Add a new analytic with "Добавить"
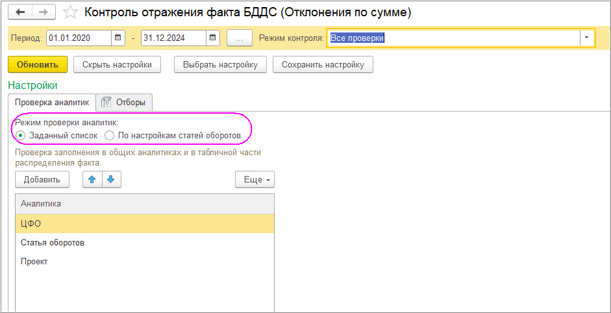611x313 pixels. click(42, 180)
